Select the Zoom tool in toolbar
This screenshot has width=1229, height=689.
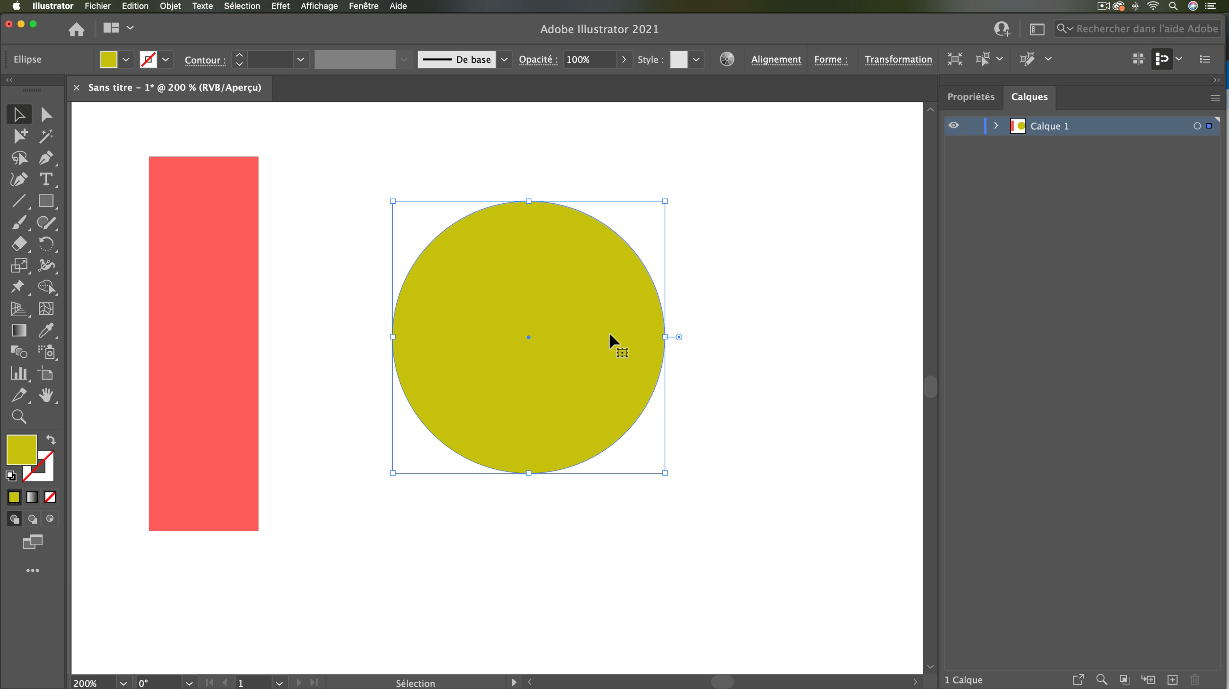(19, 417)
